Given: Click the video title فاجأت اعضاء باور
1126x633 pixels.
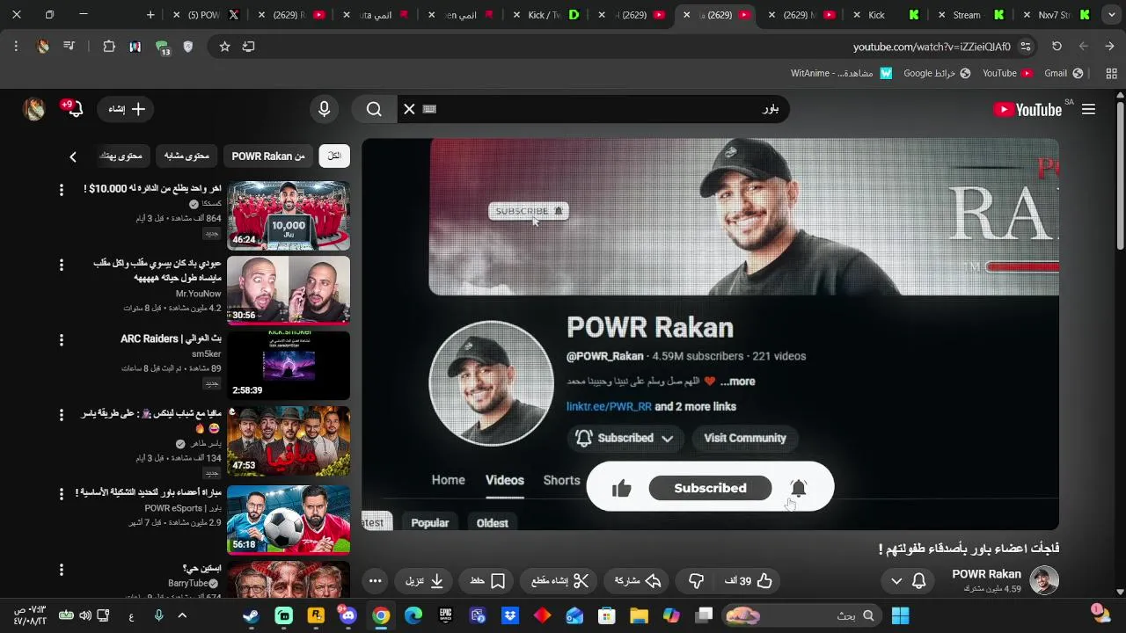Looking at the screenshot, I should pos(969,549).
